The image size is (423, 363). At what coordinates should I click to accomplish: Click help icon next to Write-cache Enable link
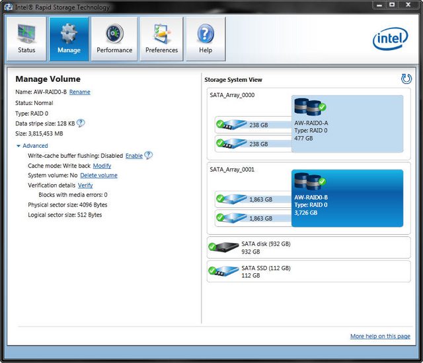(x=148, y=155)
